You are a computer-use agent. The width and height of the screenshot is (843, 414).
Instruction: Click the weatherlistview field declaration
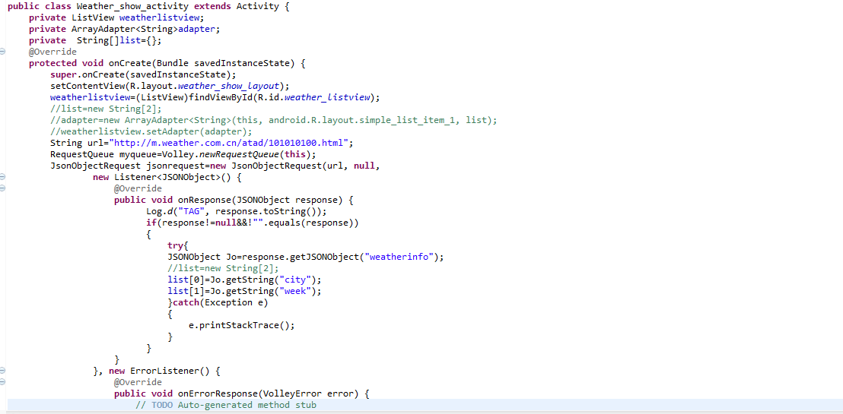(162, 17)
